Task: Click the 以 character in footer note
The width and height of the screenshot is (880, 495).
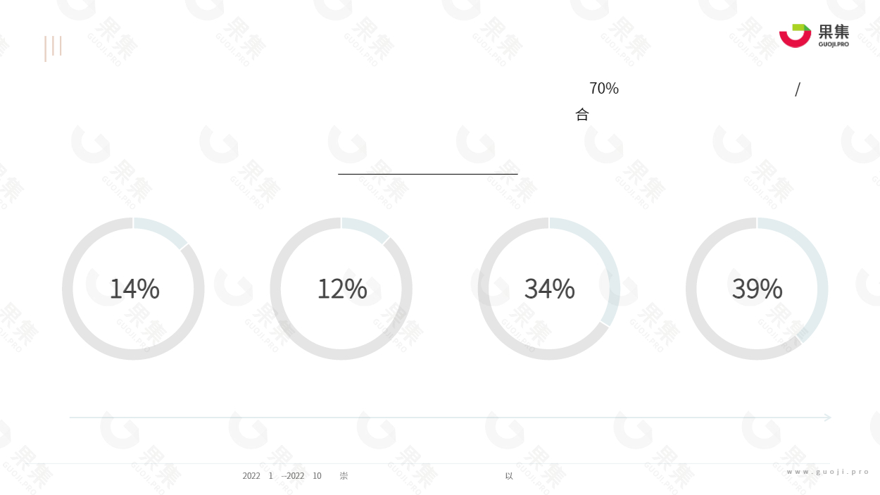Action: 509,476
